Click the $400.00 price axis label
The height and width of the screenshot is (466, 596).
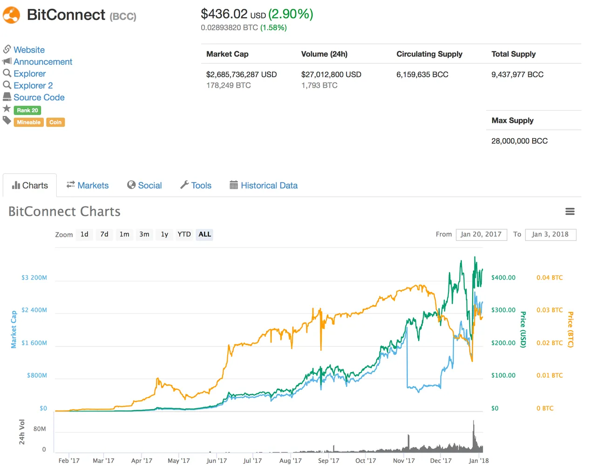(503, 278)
